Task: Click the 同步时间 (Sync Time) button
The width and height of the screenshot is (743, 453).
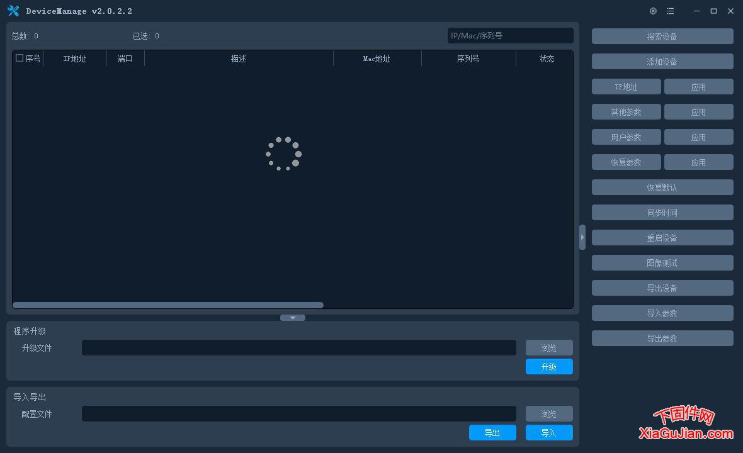Action: [x=662, y=212]
